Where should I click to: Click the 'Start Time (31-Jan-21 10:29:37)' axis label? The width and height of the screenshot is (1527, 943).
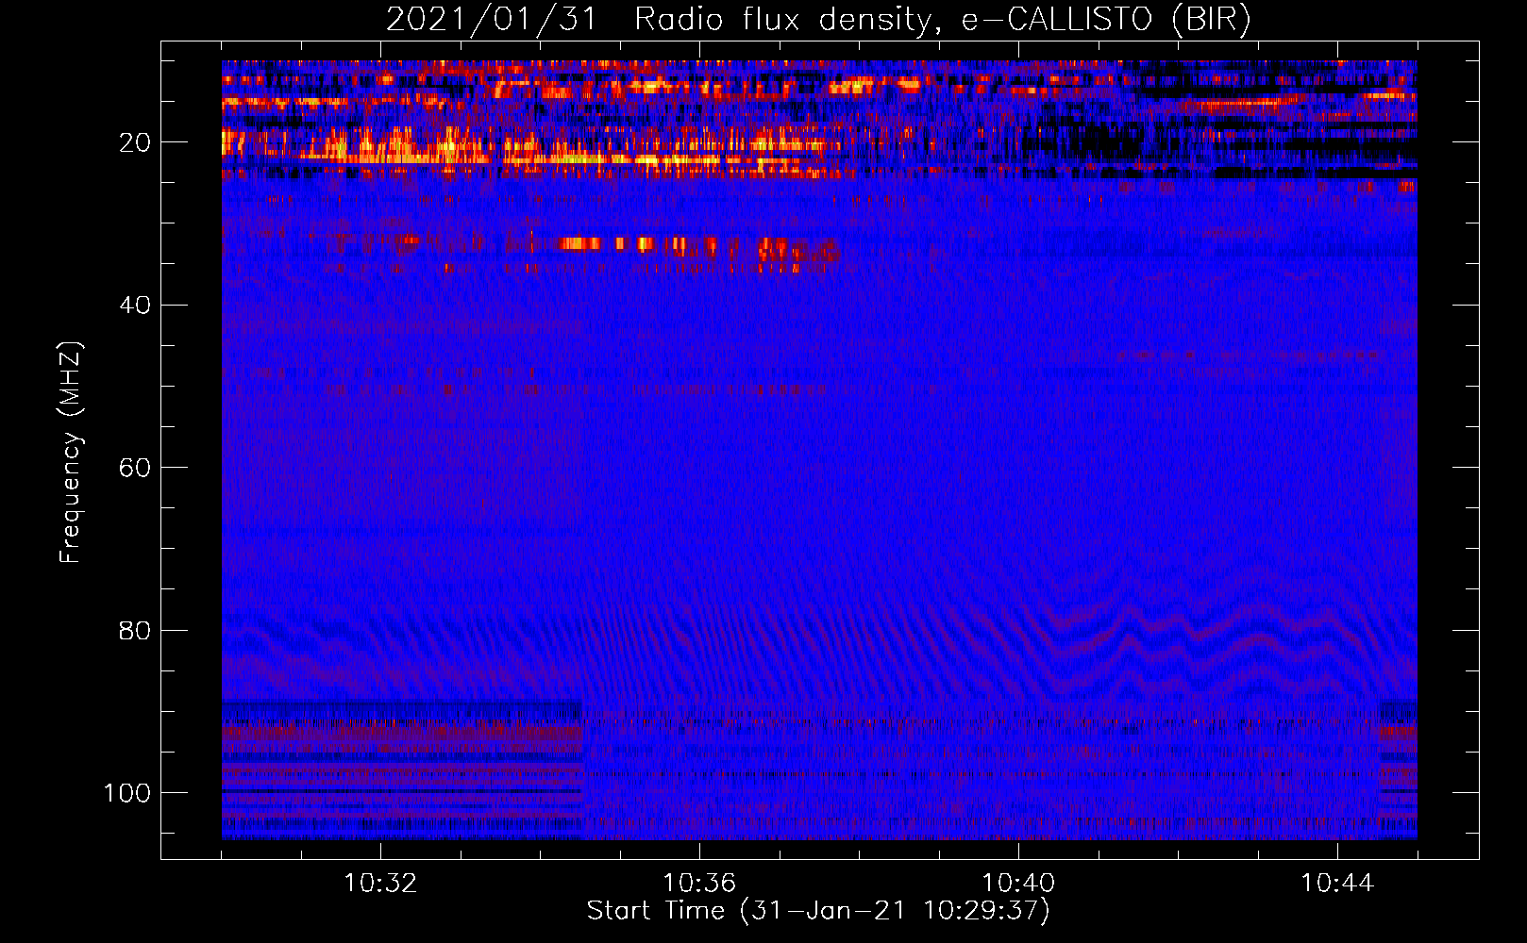(818, 911)
